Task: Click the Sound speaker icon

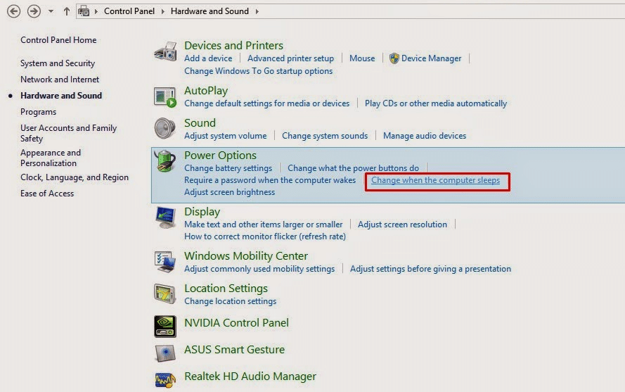Action: click(165, 129)
